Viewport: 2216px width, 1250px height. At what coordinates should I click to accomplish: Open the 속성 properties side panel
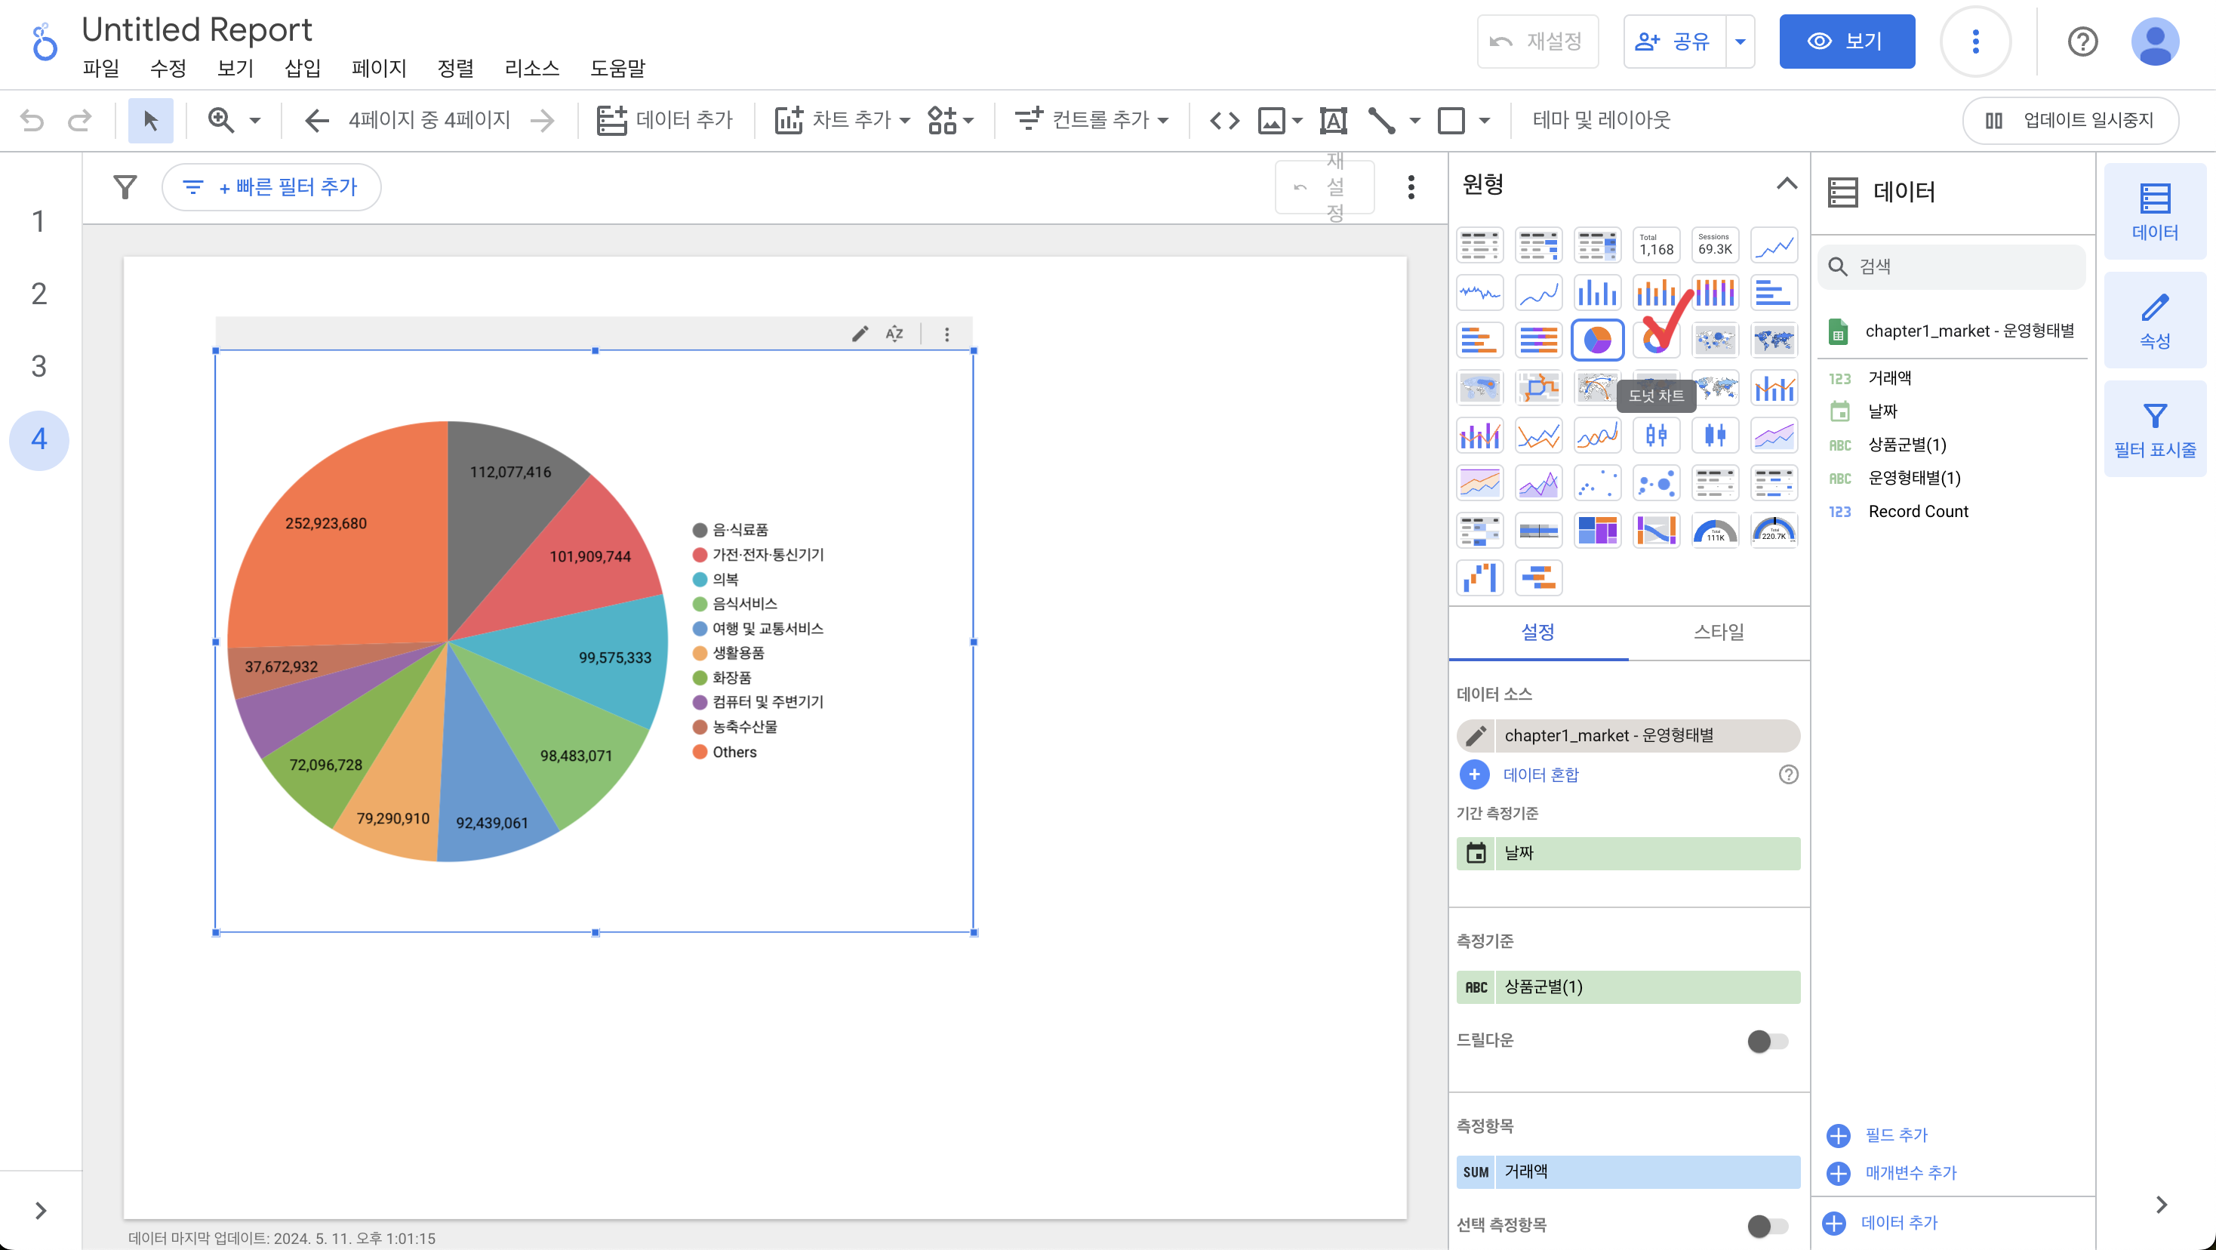tap(2154, 320)
